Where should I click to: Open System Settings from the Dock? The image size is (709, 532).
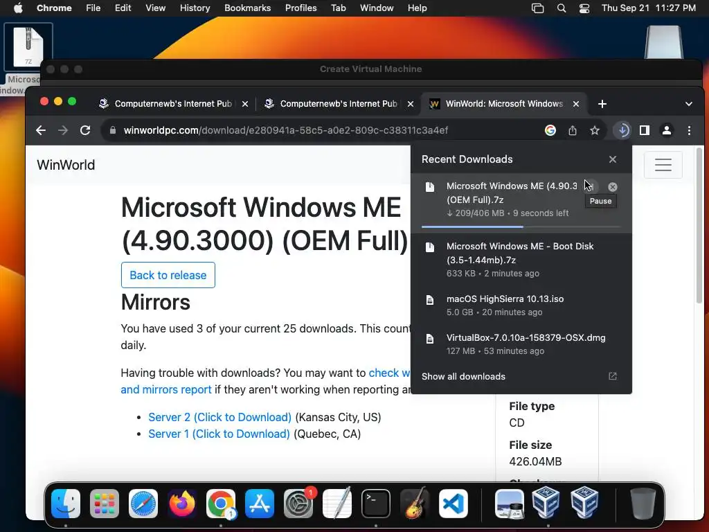(298, 504)
